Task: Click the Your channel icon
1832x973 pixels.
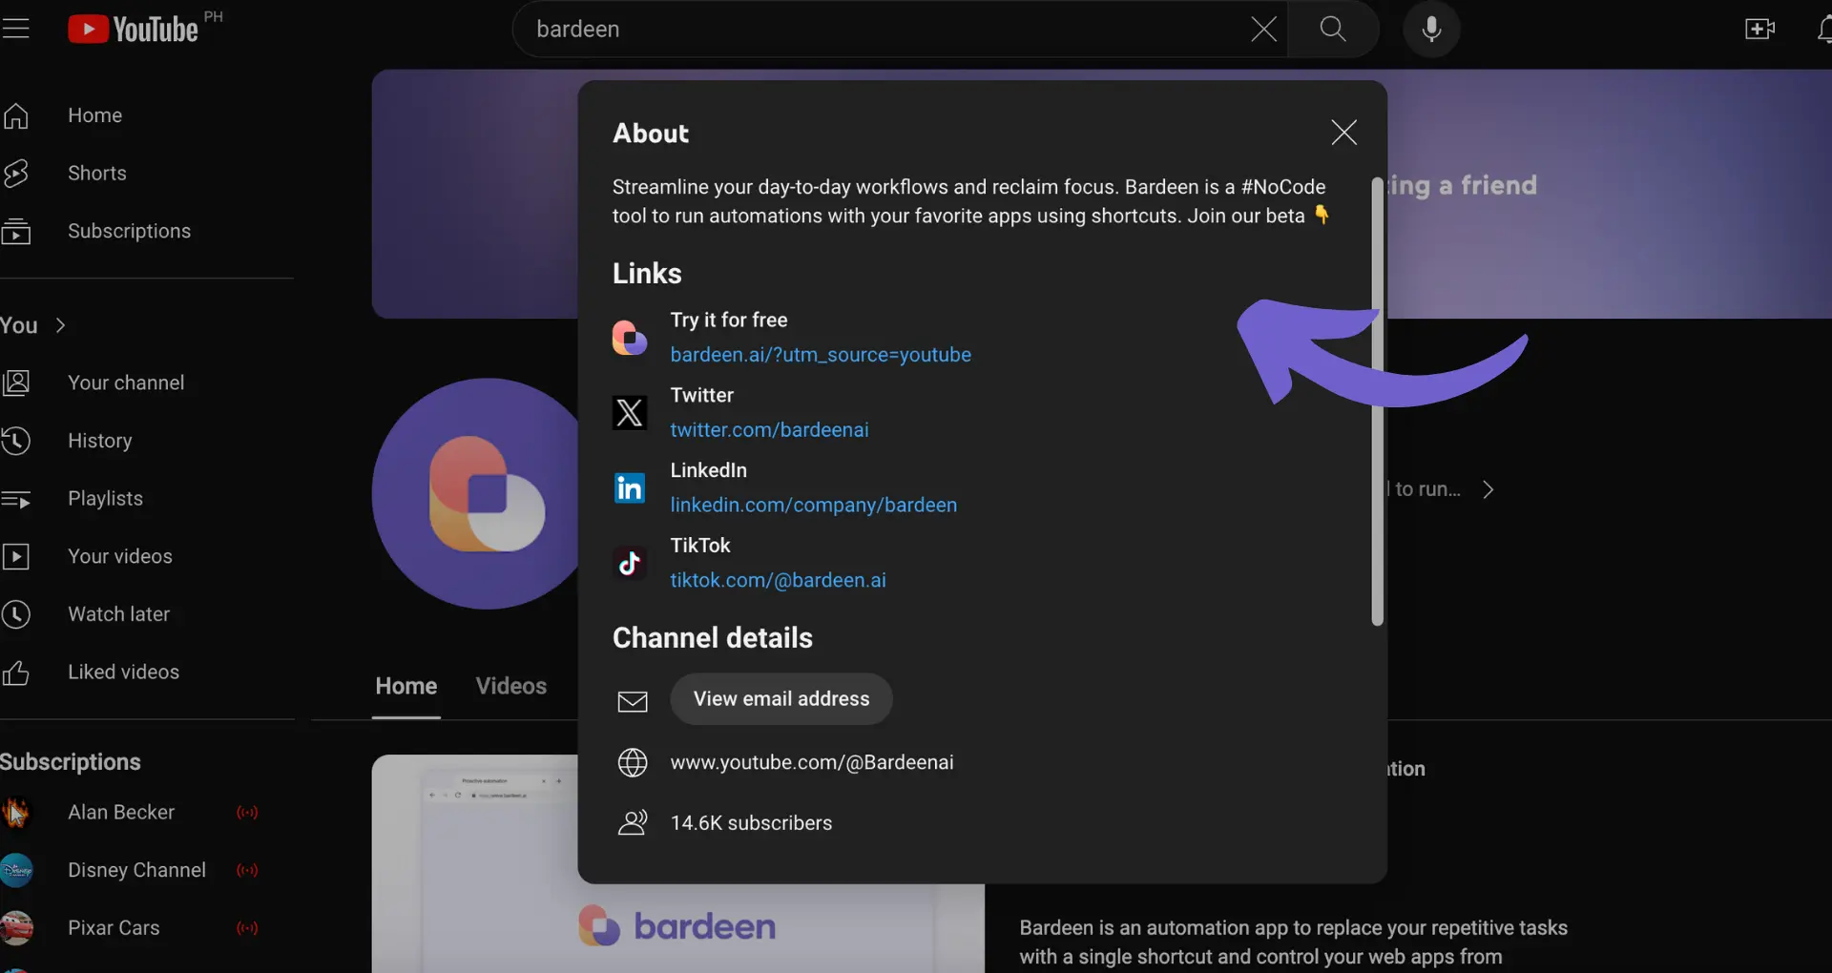Action: [16, 383]
